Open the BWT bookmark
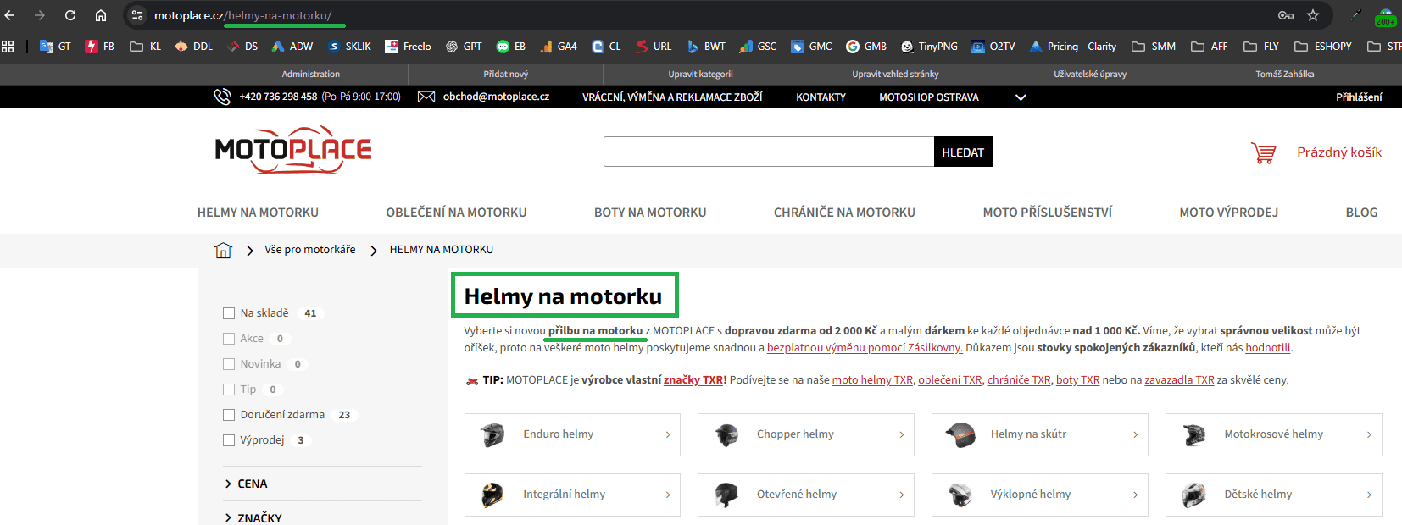This screenshot has width=1402, height=525. coord(706,47)
